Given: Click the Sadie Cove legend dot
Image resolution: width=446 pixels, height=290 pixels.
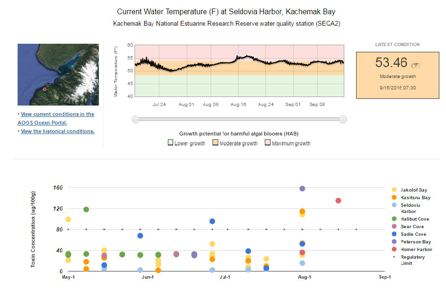Looking at the screenshot, I should coord(393,234).
